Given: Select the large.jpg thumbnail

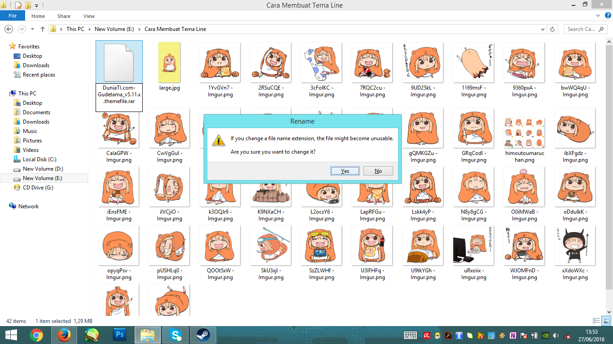Looking at the screenshot, I should pos(170,63).
